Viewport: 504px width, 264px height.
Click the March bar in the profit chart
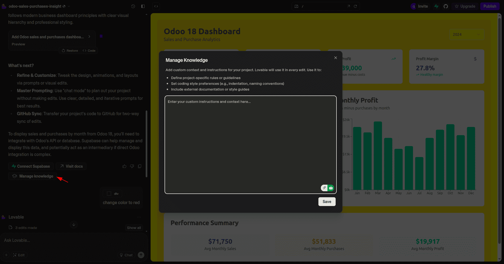coord(378,155)
